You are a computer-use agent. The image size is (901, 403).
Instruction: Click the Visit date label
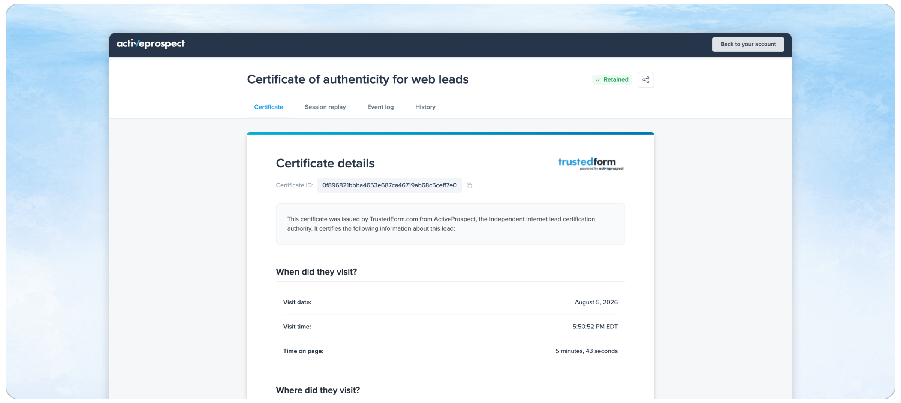pyautogui.click(x=297, y=302)
